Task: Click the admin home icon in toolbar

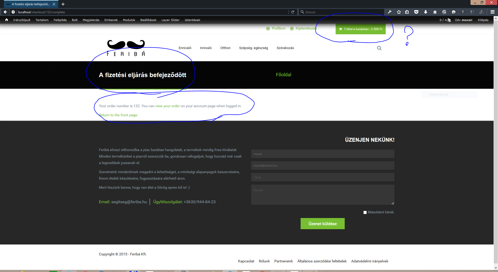Action: point(6,20)
